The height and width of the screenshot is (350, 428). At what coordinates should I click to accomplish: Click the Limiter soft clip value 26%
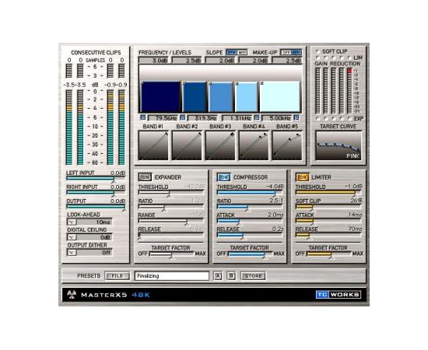[356, 201]
